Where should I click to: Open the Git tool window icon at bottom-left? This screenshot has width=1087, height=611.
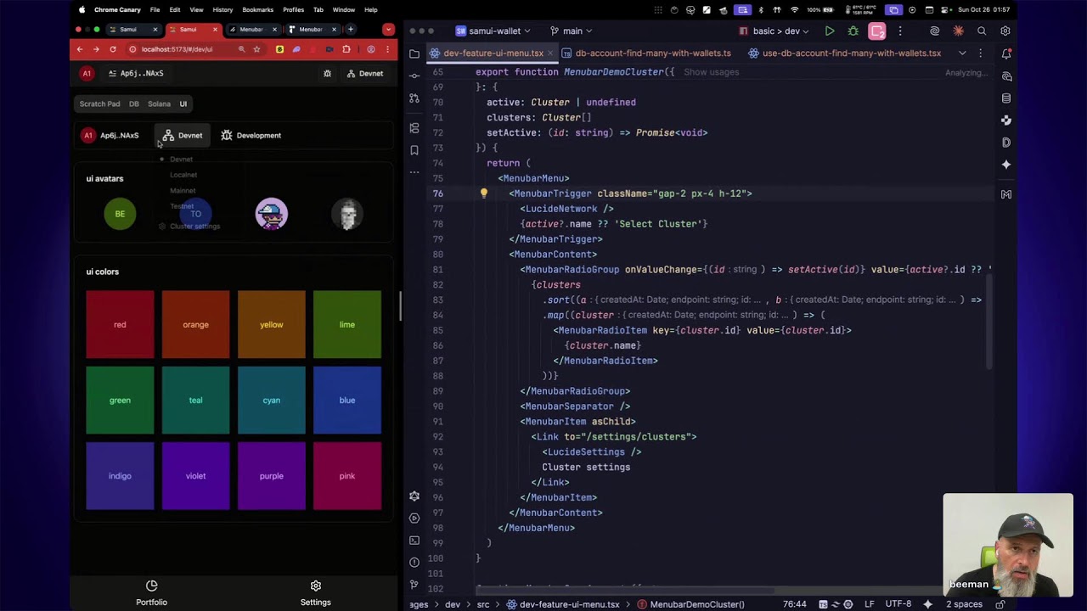[414, 584]
